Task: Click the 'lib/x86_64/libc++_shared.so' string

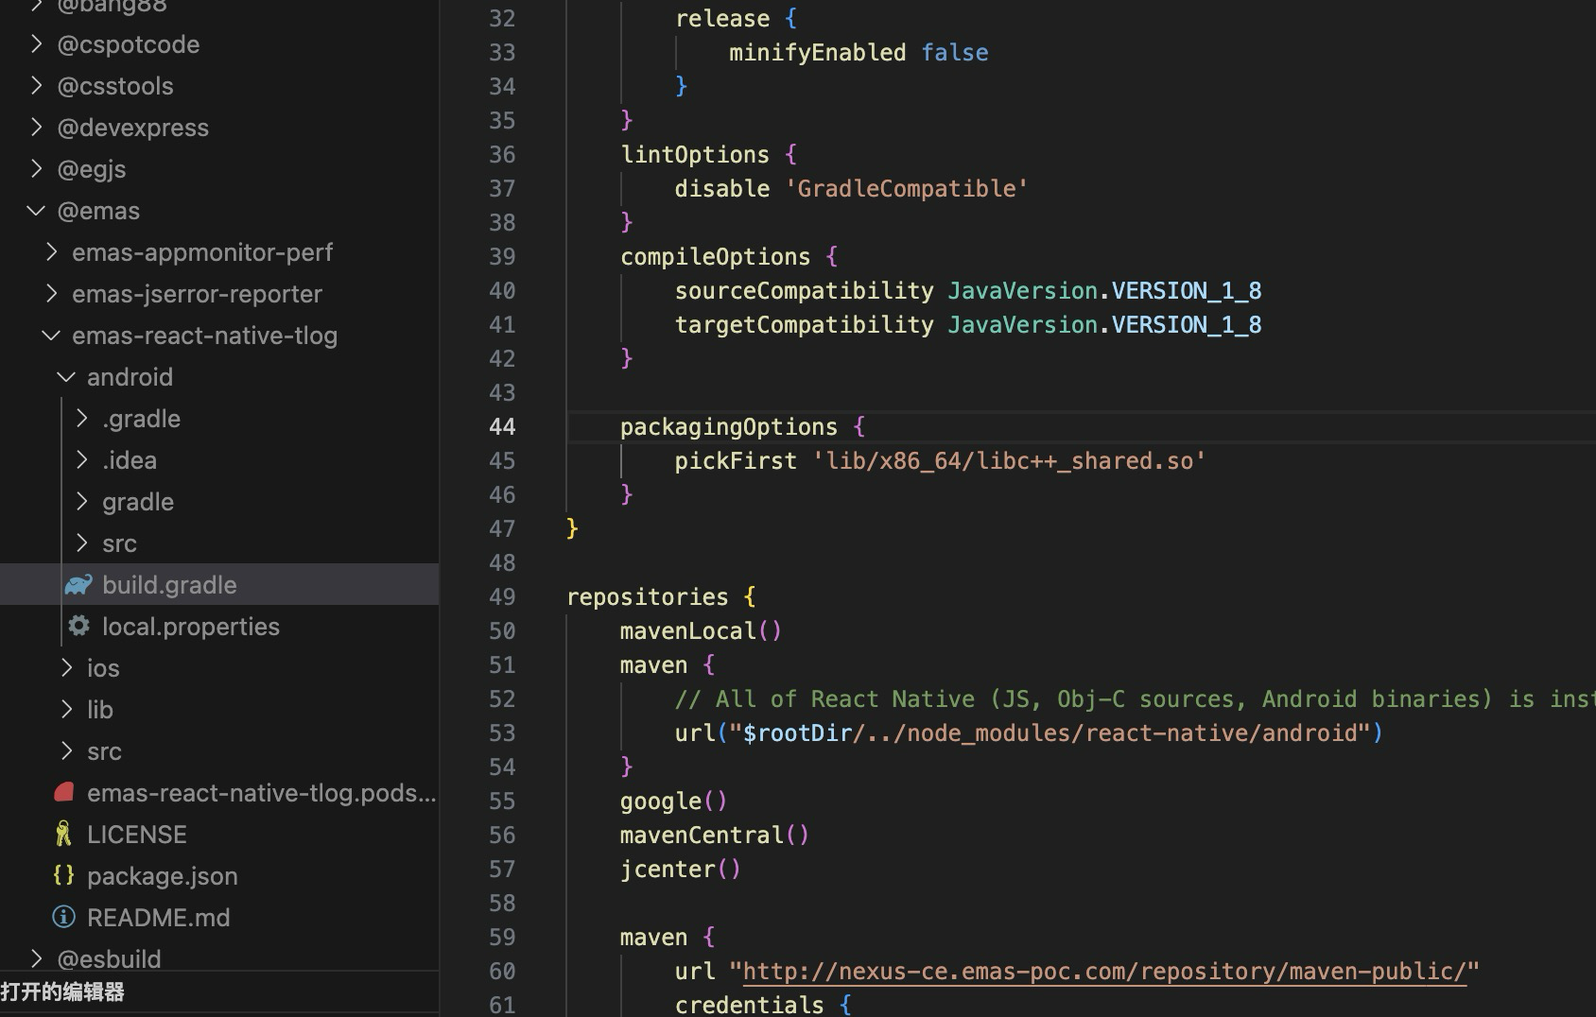Action: click(x=1009, y=460)
